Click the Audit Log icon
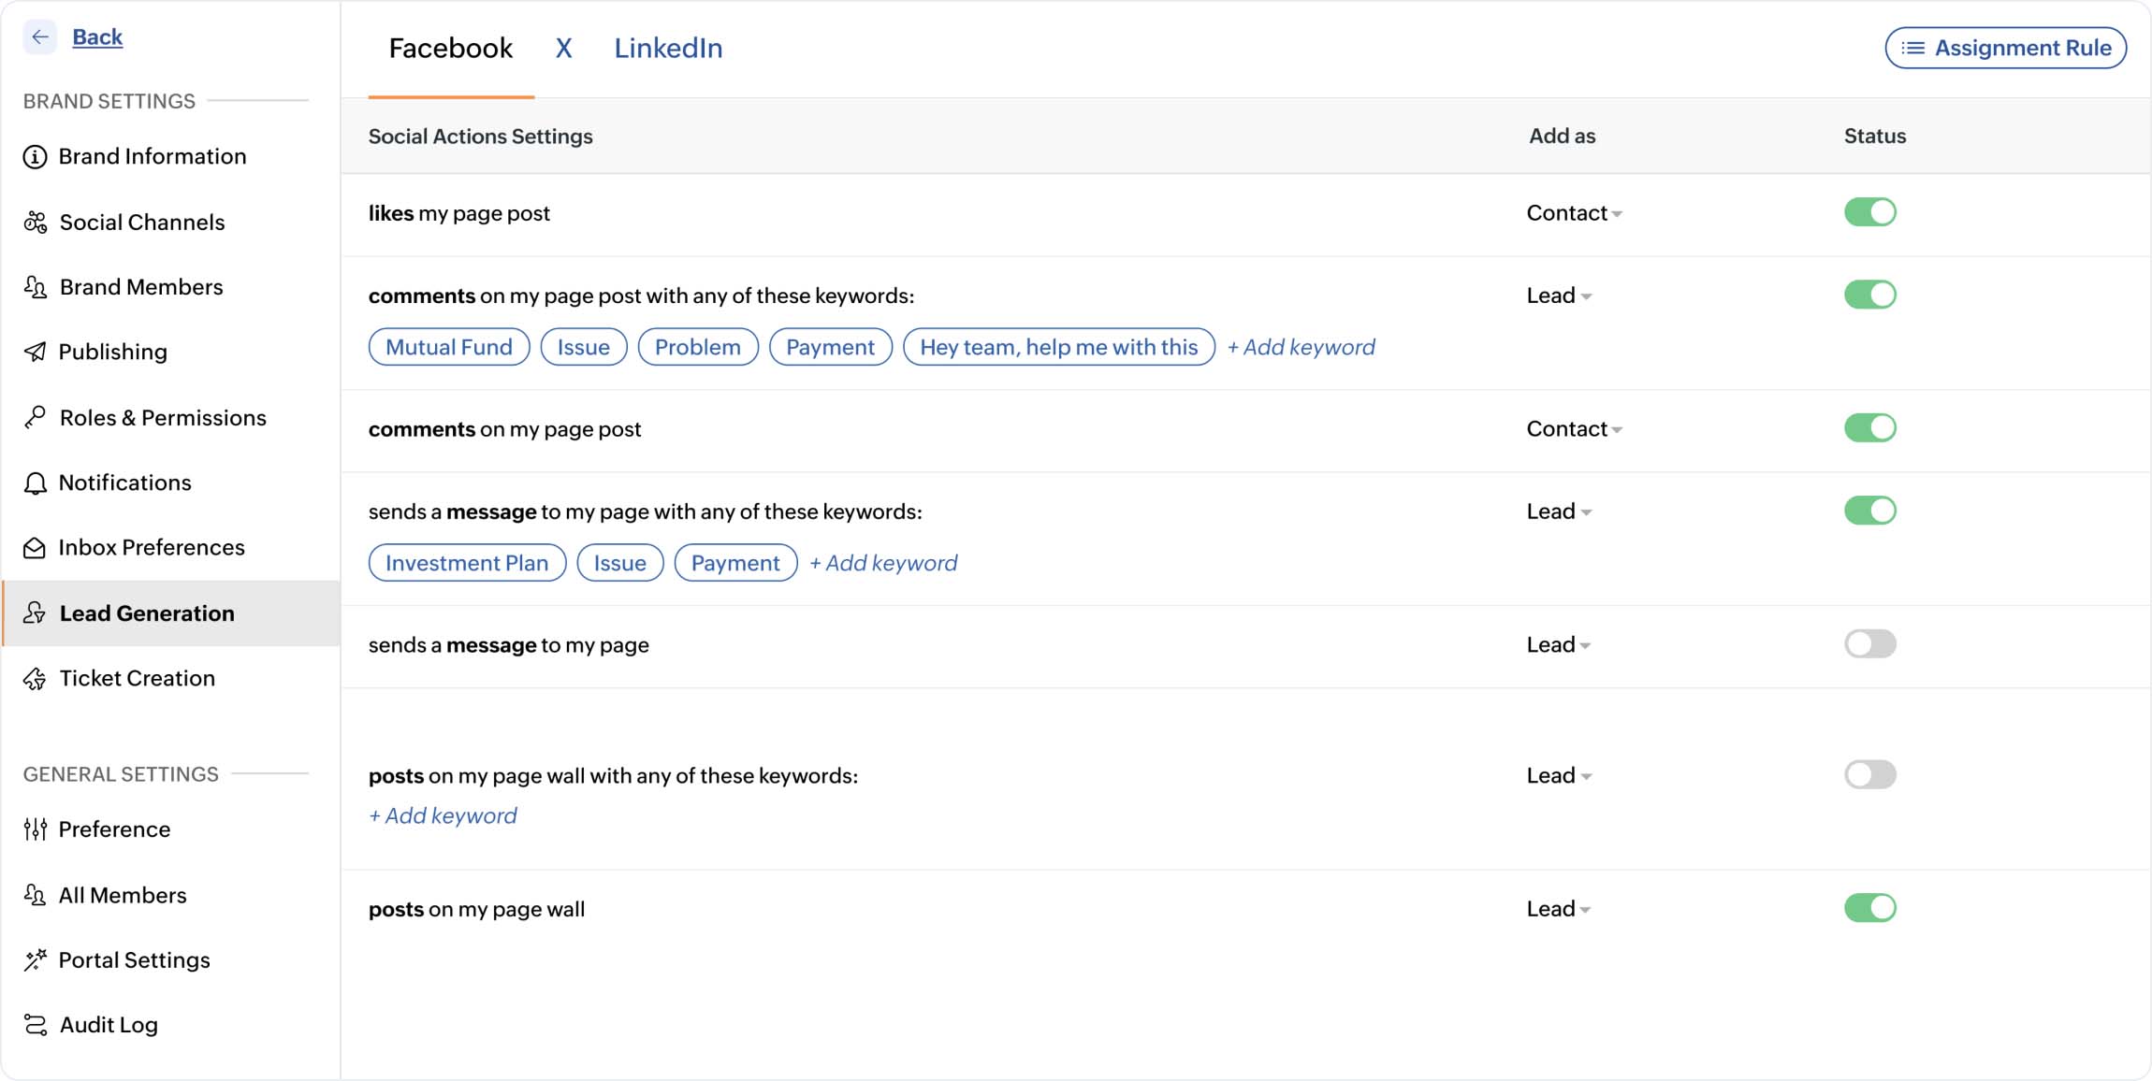Screen dimensions: 2152x1081 (36, 1025)
